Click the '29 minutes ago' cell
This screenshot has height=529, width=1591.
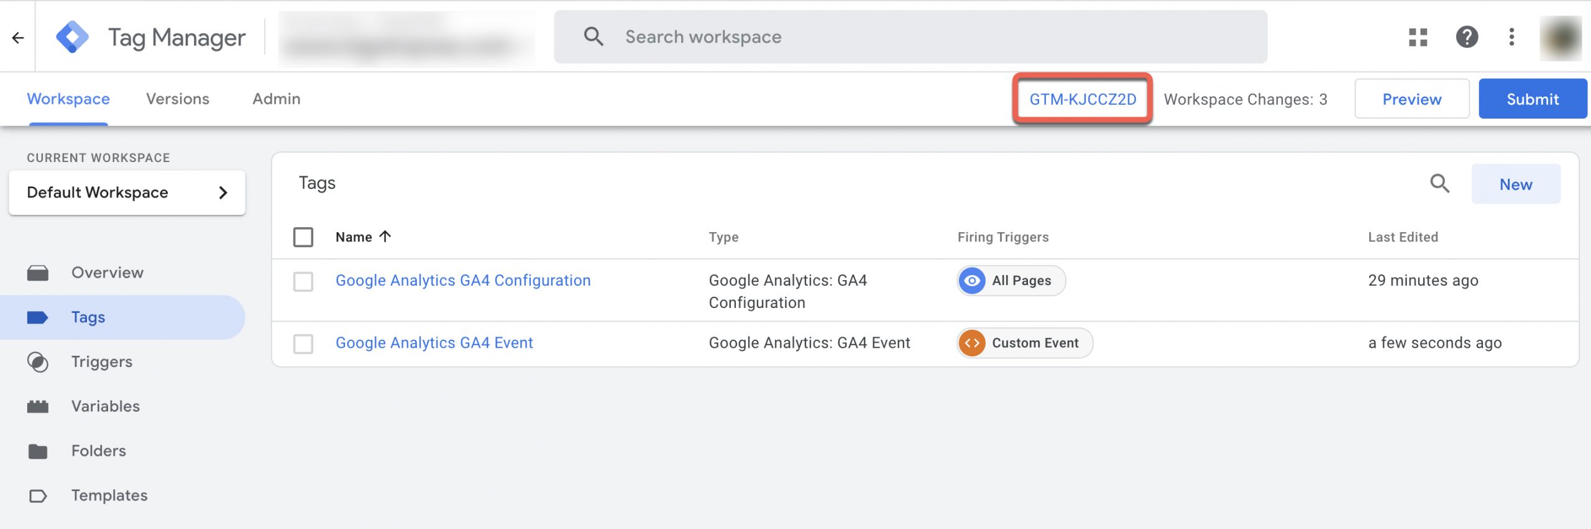pos(1423,281)
